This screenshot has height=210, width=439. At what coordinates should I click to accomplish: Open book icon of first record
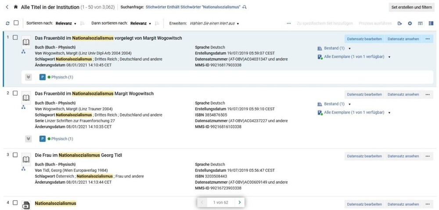tap(26, 43)
